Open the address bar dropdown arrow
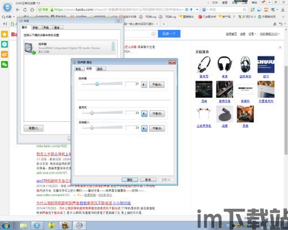Image resolution: width=288 pixels, height=230 pixels. coord(197,10)
